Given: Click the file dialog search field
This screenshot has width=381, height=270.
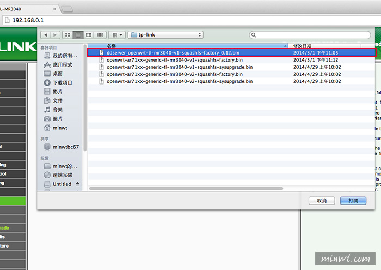Looking at the screenshot, I should [x=310, y=35].
